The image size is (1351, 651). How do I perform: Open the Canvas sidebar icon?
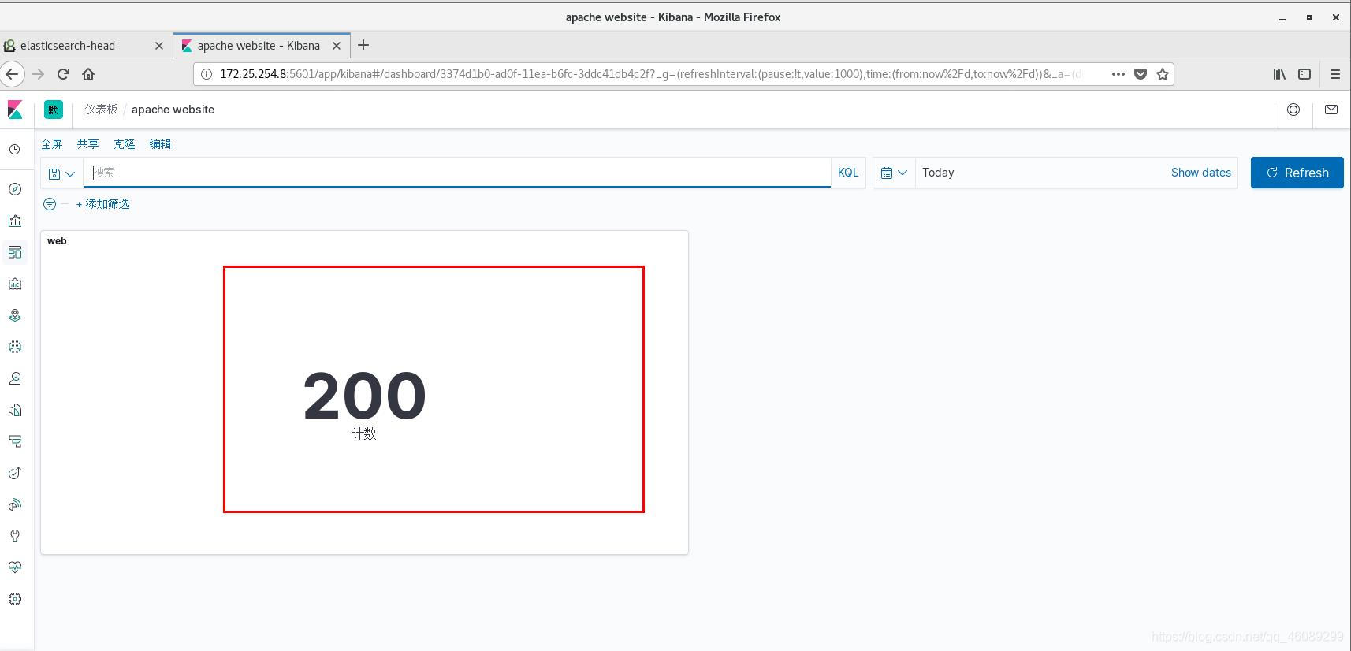(x=15, y=284)
